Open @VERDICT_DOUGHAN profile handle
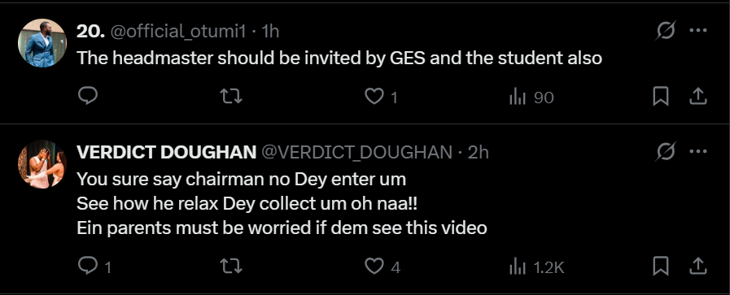Screen dimensions: 730x295 [x=356, y=153]
